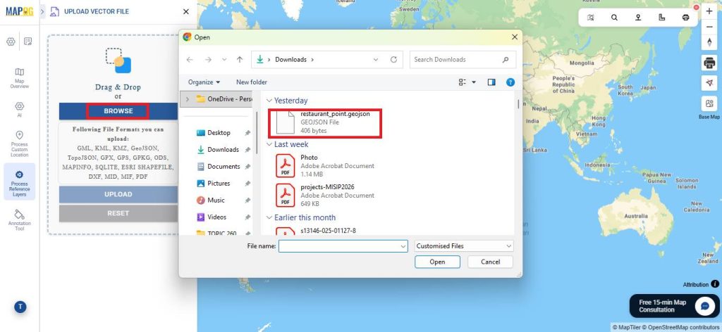Click the map search magnifier icon
This screenshot has height=332, width=722.
coord(614,18)
